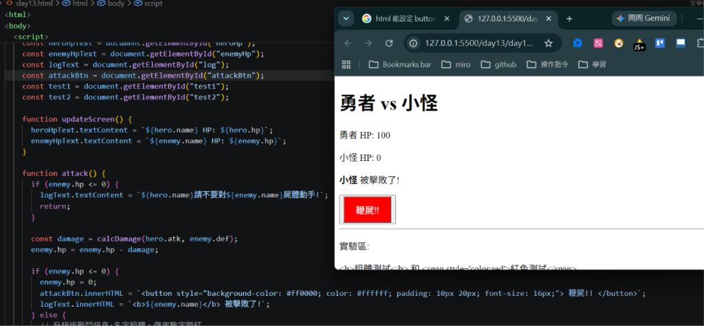Open the '學習' bookmark folder
Screen dimensions: 704x326
coord(592,65)
